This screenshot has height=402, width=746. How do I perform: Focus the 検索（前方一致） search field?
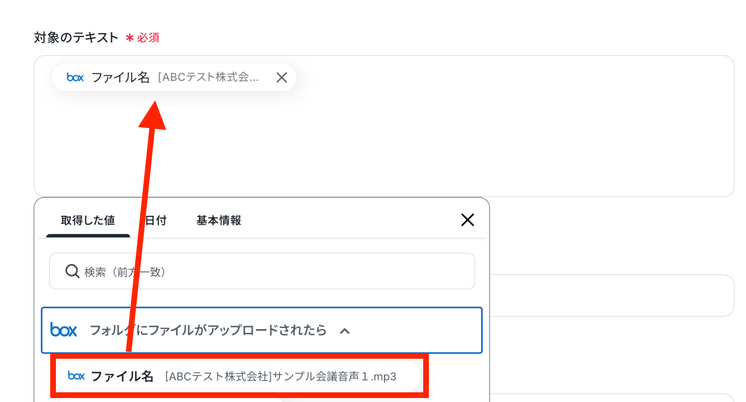point(268,272)
